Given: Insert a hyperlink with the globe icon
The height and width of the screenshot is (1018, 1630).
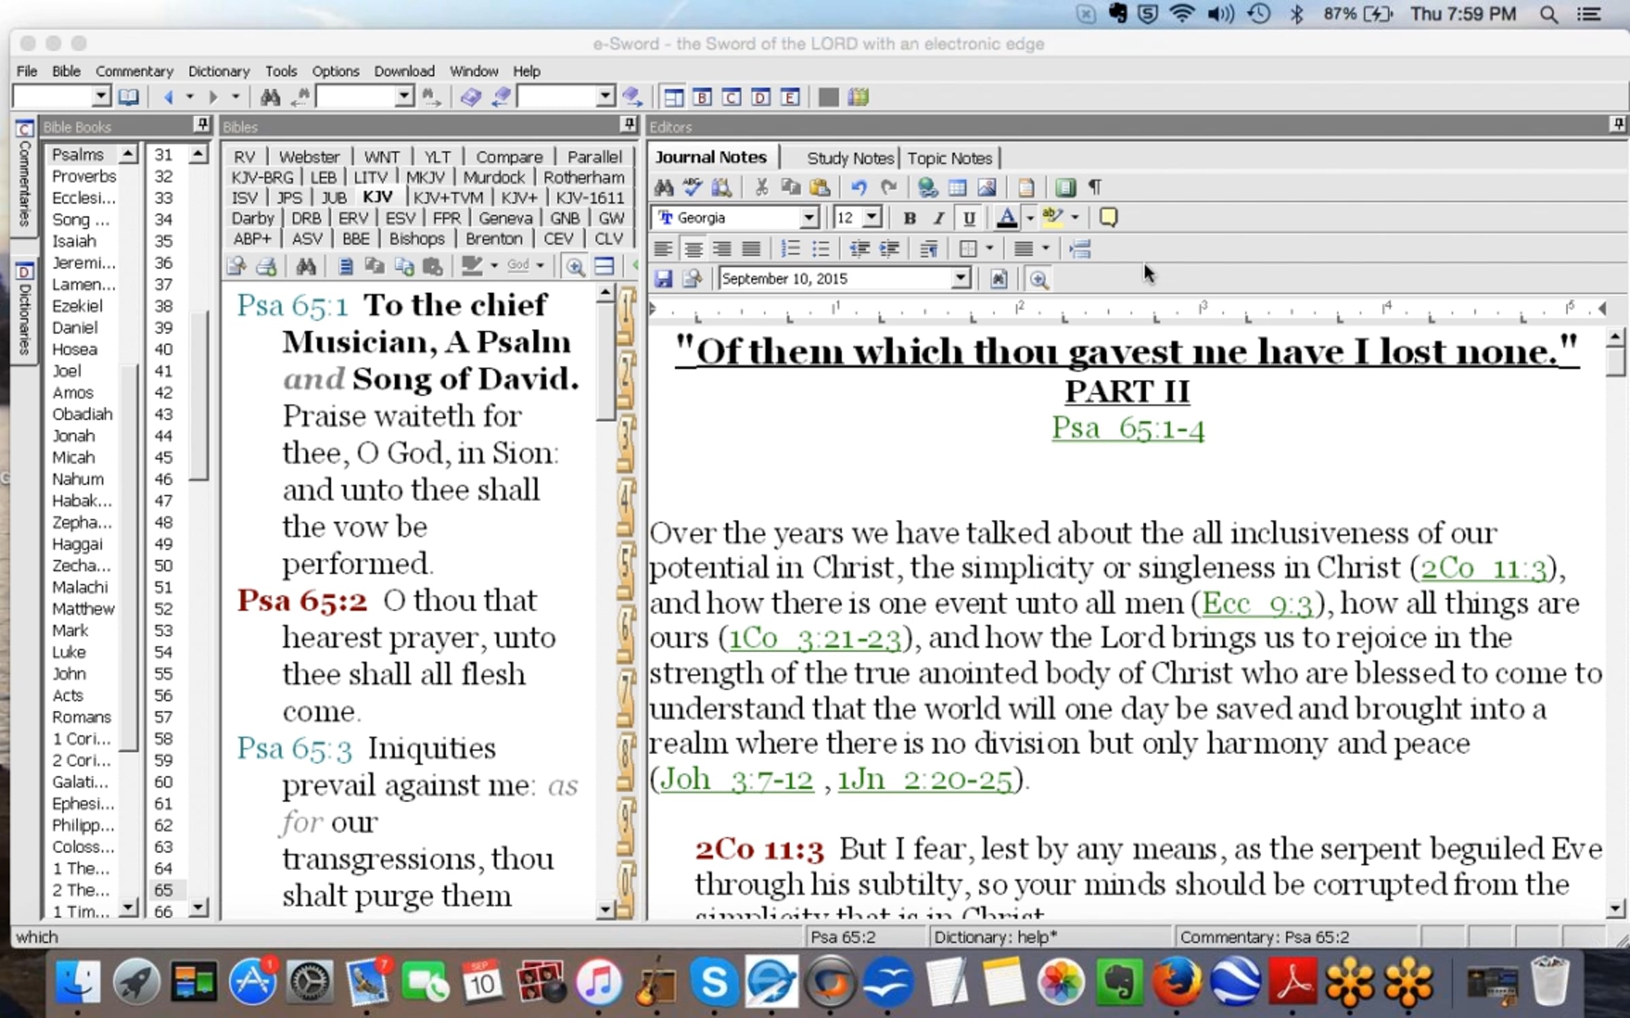Looking at the screenshot, I should (927, 187).
